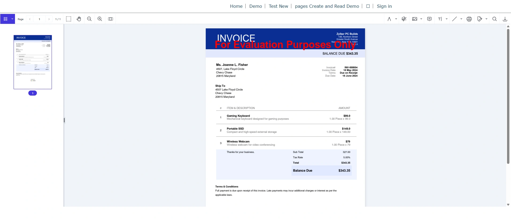Screen dimensions: 511x219
Task: Expand the document editor dropdown arrow
Action: 486,19
